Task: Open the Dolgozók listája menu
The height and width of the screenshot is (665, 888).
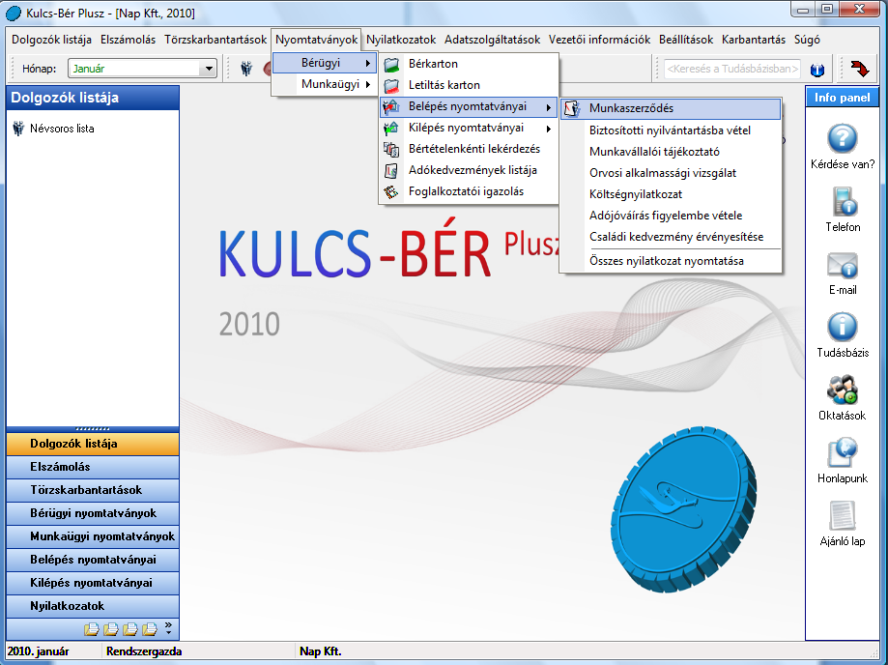Action: point(51,40)
